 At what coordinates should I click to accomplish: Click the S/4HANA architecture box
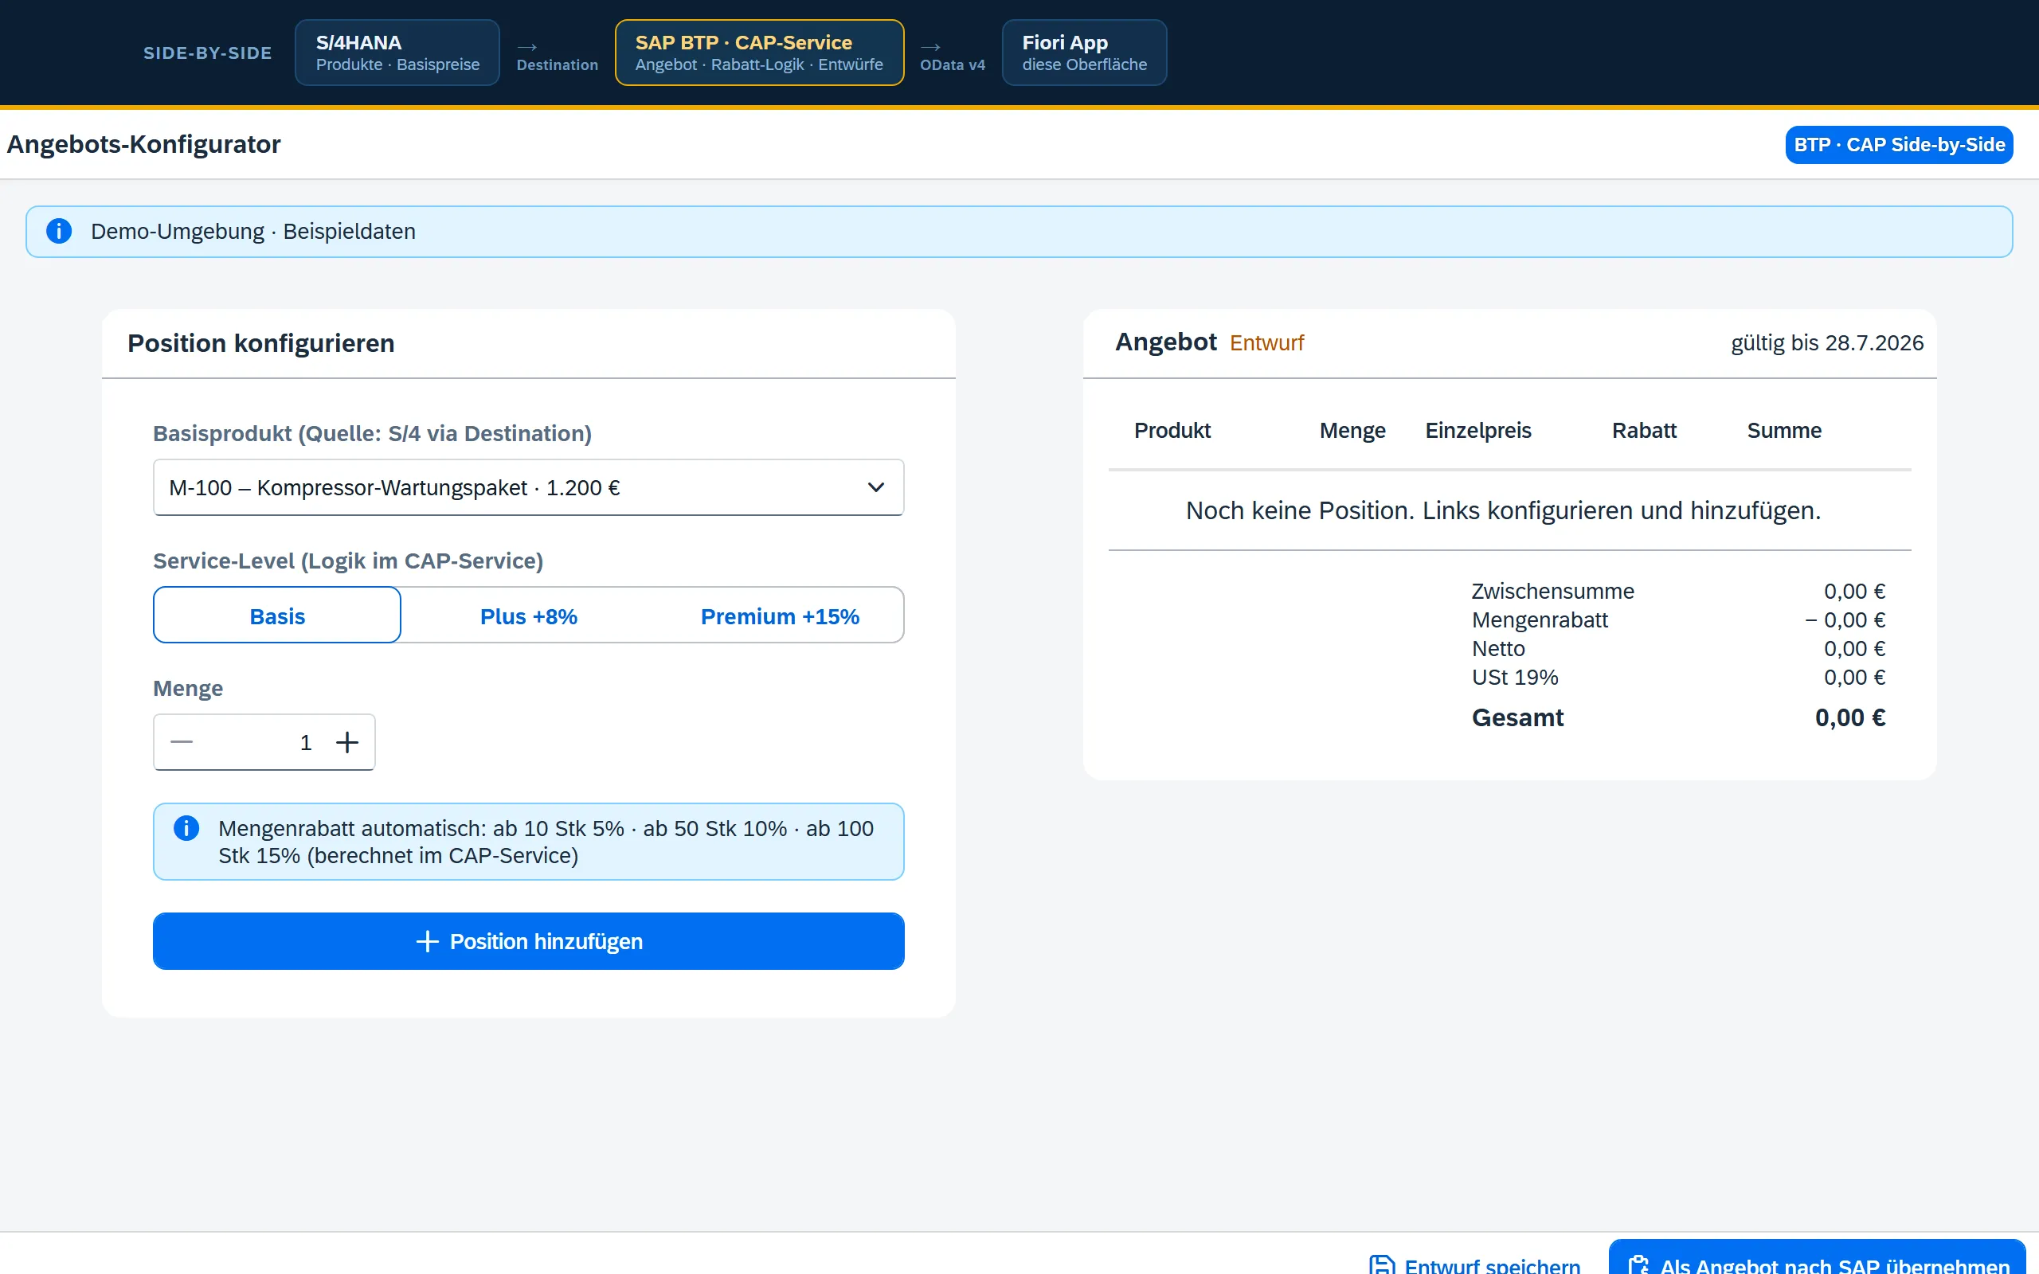[397, 53]
